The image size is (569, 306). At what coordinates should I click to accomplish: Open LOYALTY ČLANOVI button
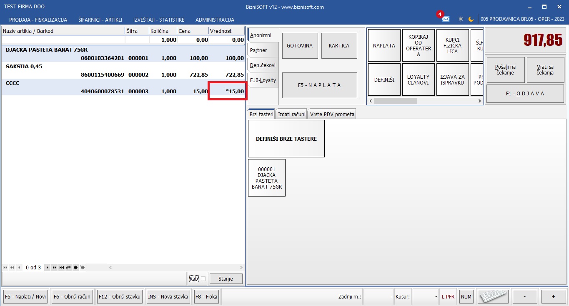[419, 80]
